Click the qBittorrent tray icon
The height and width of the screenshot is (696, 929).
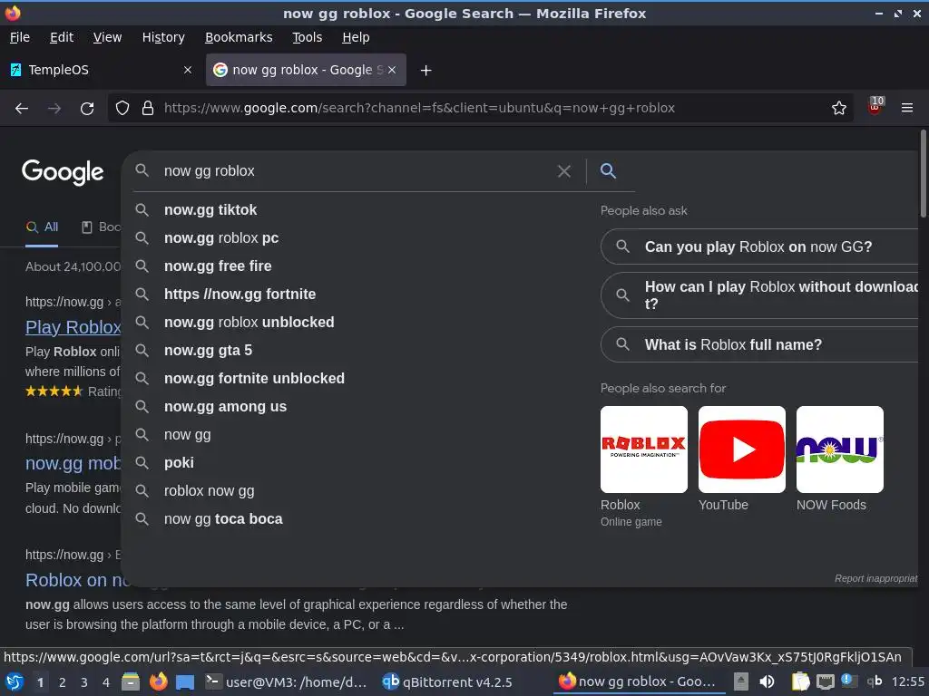[875, 681]
